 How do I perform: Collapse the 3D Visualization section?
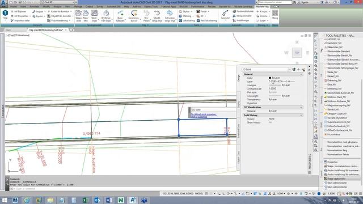pos(301,107)
